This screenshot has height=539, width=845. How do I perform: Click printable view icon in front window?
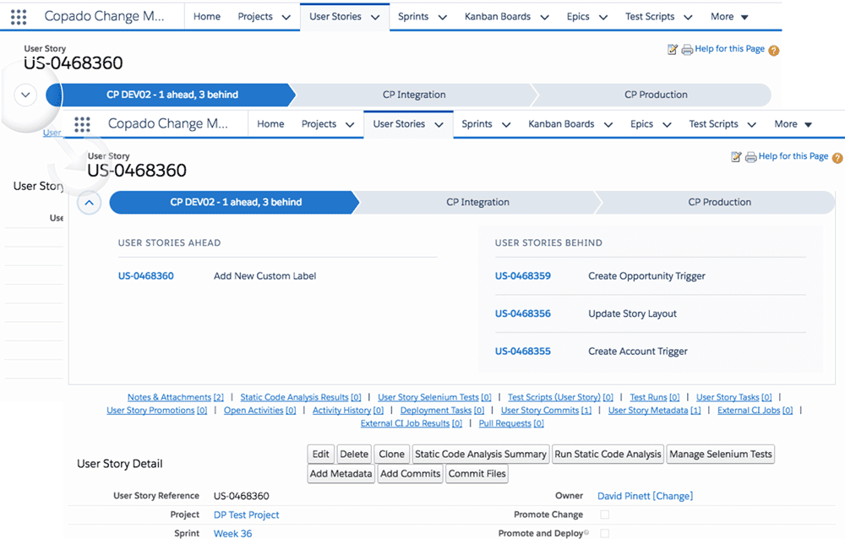[x=750, y=157]
